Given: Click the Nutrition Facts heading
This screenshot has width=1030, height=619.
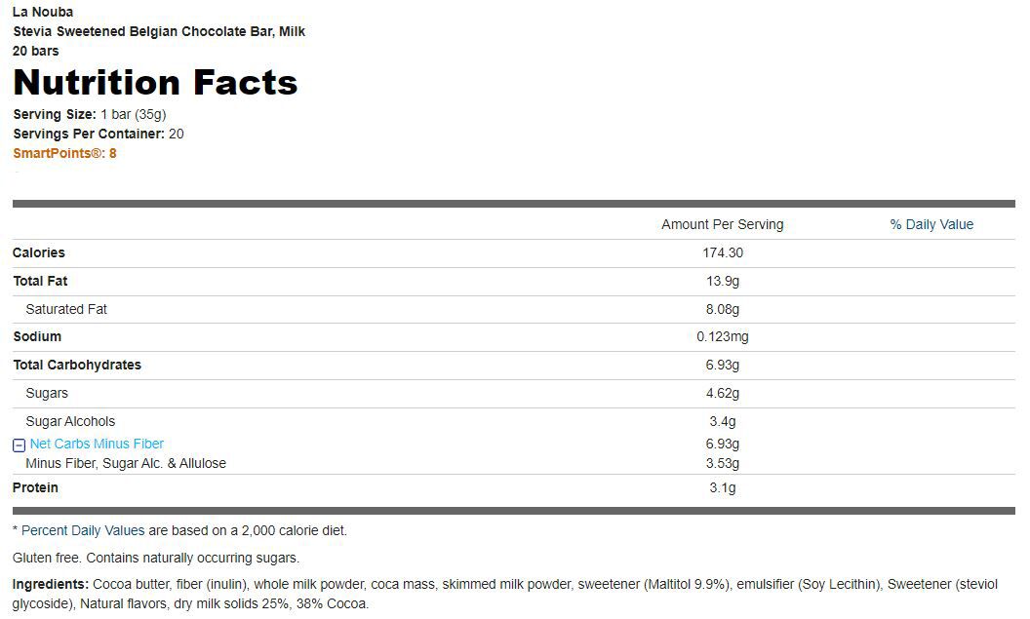Looking at the screenshot, I should [x=155, y=83].
